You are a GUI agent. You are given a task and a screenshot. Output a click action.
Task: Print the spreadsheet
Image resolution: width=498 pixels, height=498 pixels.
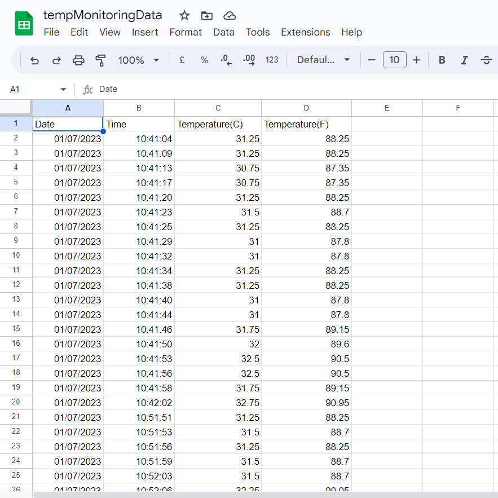coord(78,60)
